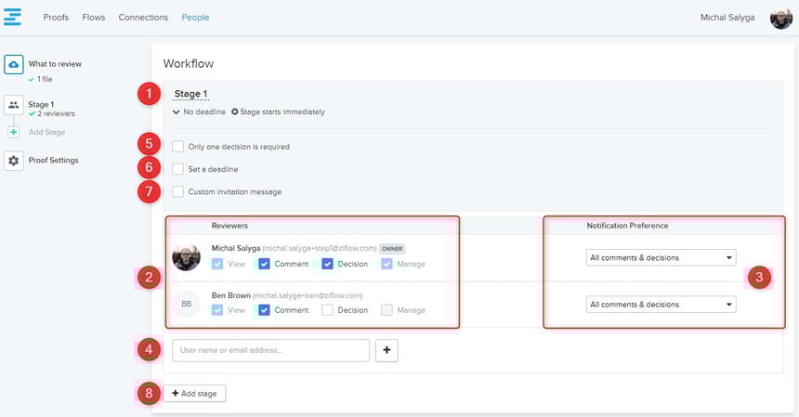Click Michal Salyga's profile avatar in header
The width and height of the screenshot is (799, 417).
tap(781, 18)
